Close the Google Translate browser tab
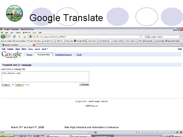Screen dimensions: 183x137 [x=34, y=45]
